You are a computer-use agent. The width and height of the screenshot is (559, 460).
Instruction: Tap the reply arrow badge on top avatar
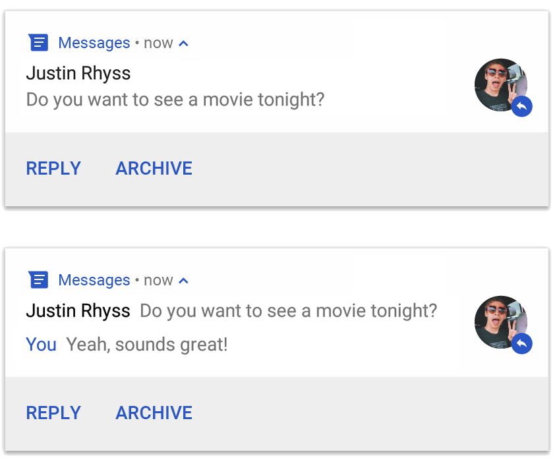coord(521,106)
